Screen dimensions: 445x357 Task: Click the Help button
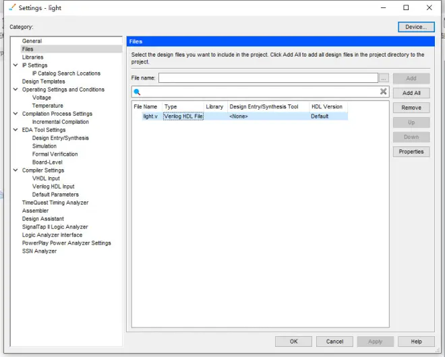pyautogui.click(x=416, y=342)
